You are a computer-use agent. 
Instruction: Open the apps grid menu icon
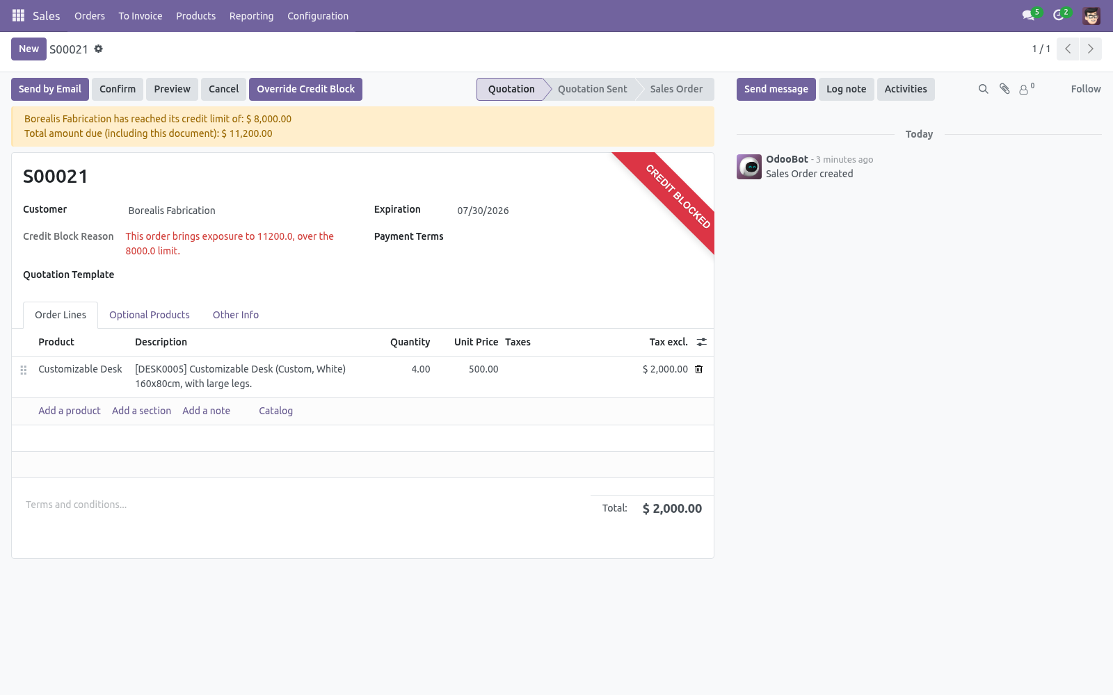[x=18, y=15]
